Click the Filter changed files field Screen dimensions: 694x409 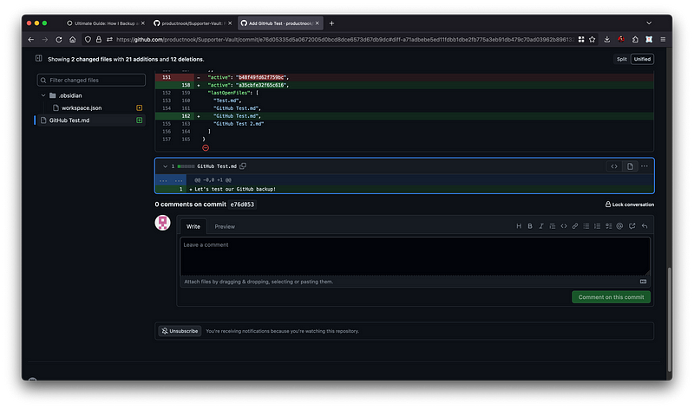[91, 80]
